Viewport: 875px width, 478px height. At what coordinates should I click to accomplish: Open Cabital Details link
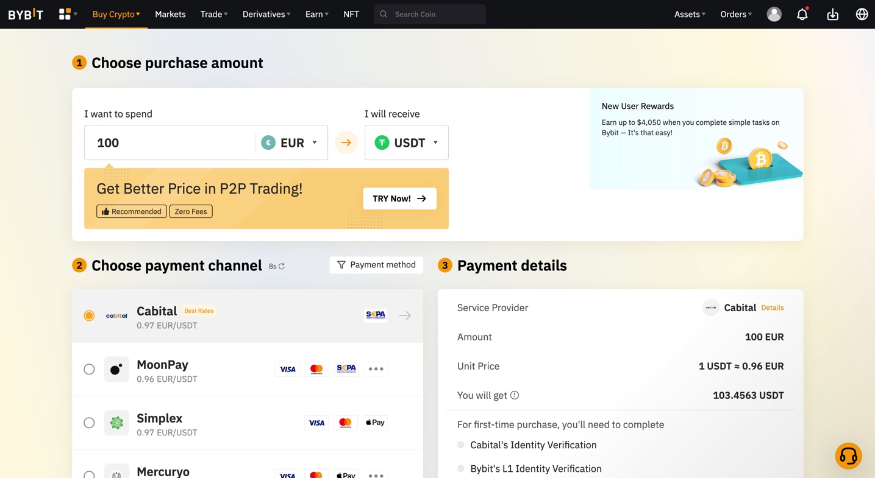point(773,308)
